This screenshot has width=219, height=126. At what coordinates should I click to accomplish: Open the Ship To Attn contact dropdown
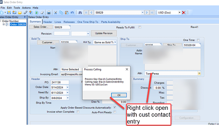pos(199,74)
